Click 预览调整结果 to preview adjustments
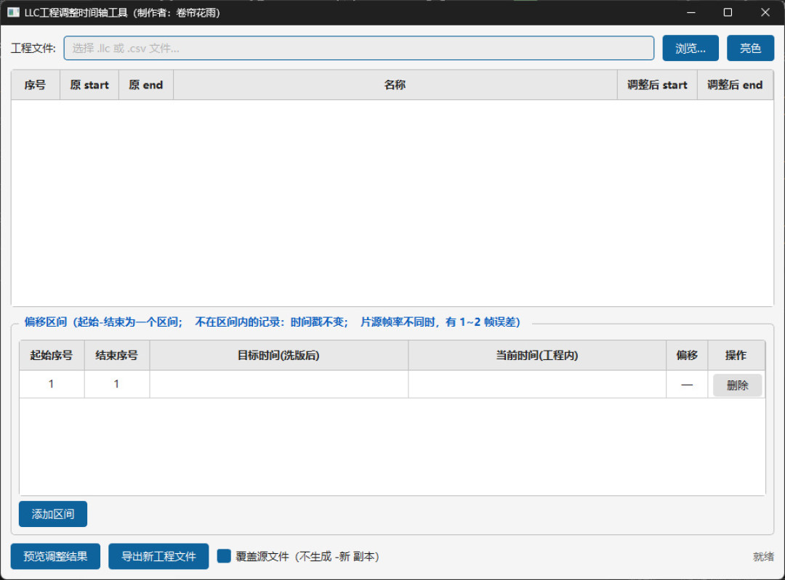Screen dimensions: 785x580 click(55, 556)
